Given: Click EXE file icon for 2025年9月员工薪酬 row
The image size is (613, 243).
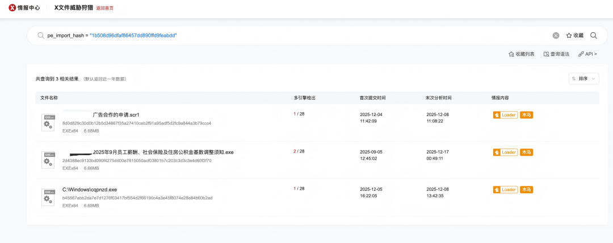Looking at the screenshot, I should click(48, 160).
